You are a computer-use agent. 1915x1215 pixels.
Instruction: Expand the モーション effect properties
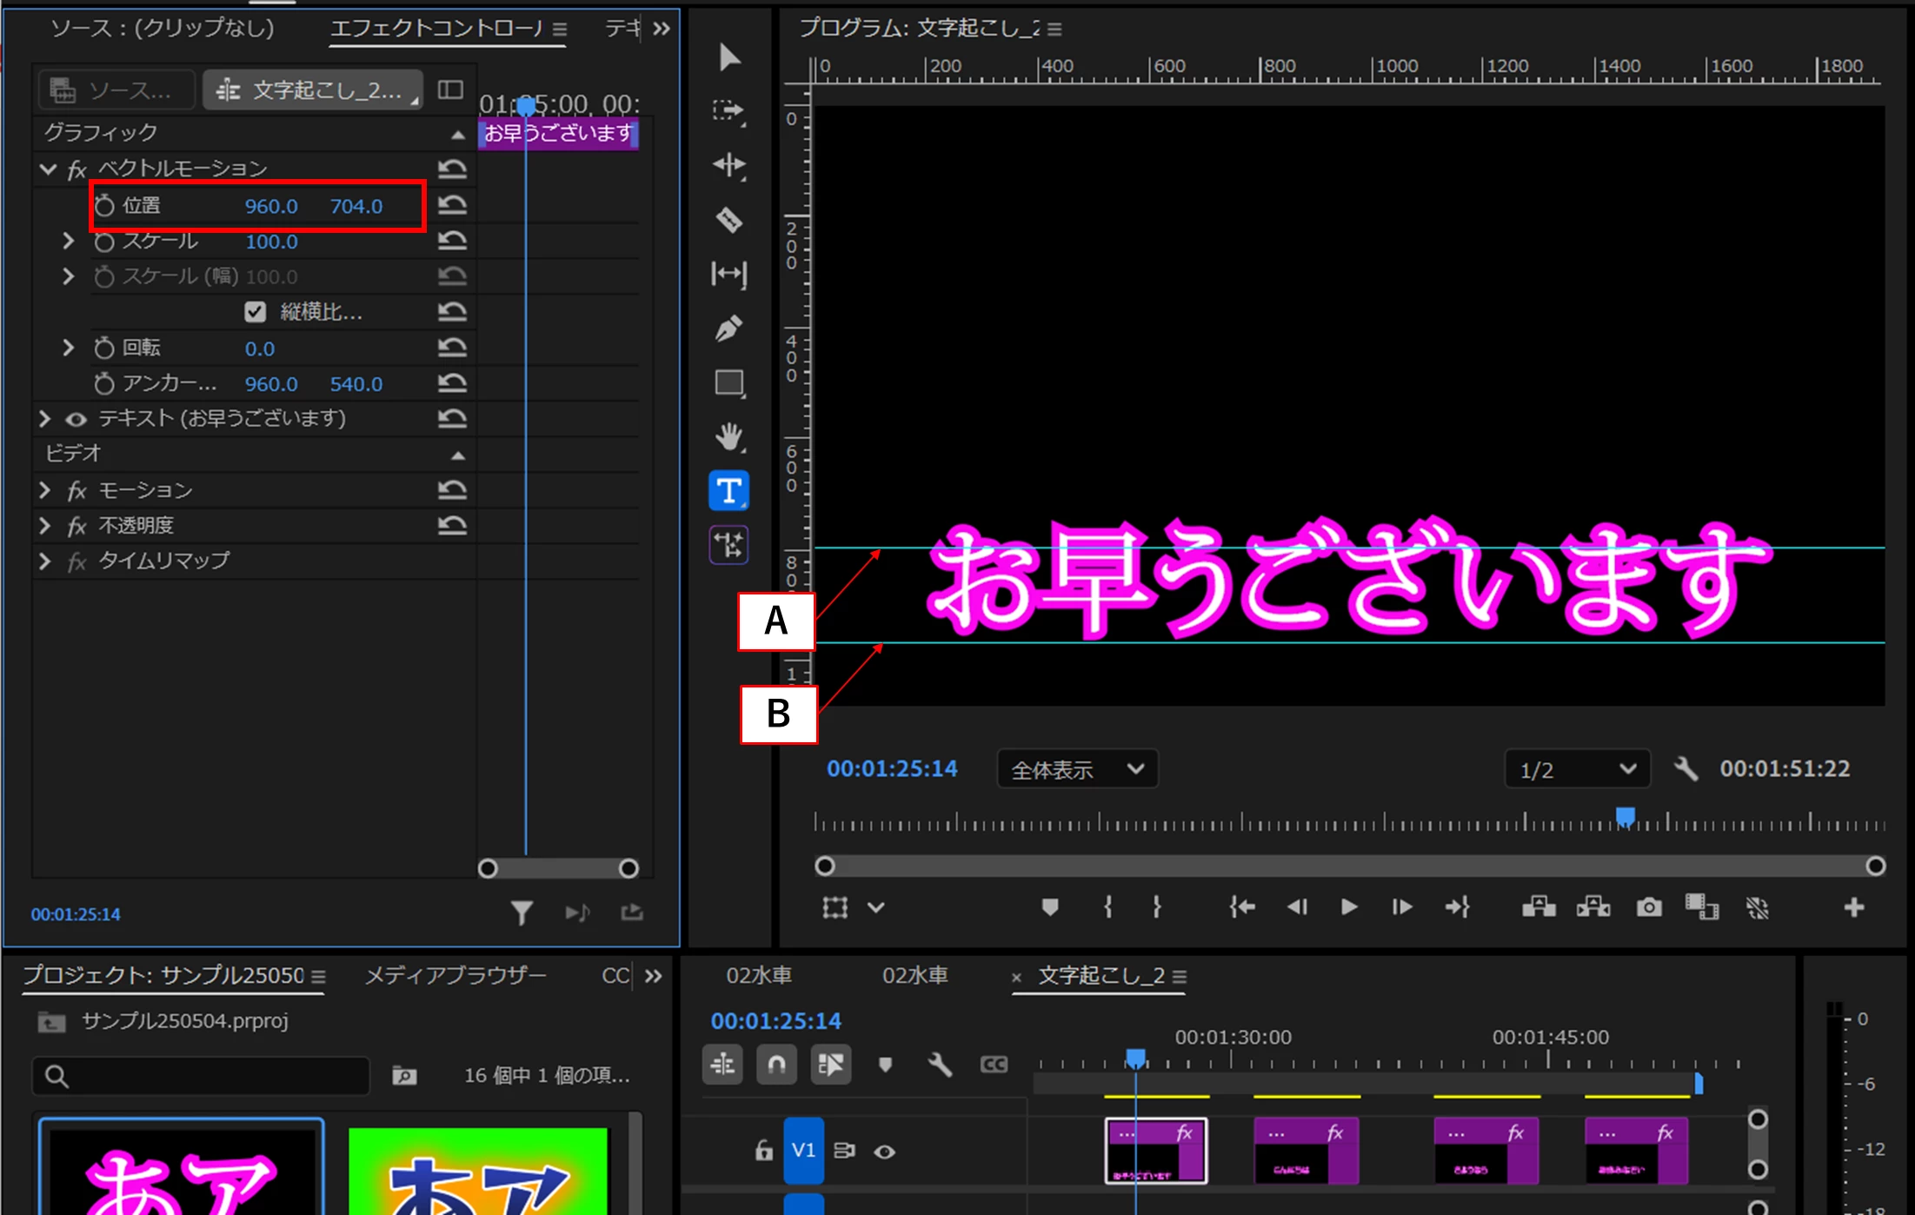[x=45, y=491]
